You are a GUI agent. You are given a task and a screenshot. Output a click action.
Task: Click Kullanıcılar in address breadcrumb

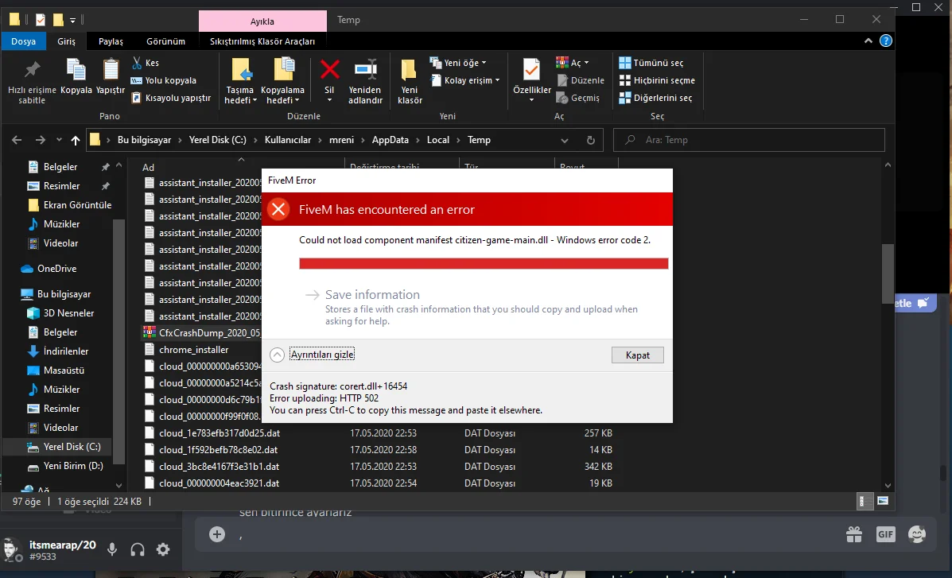pos(288,140)
